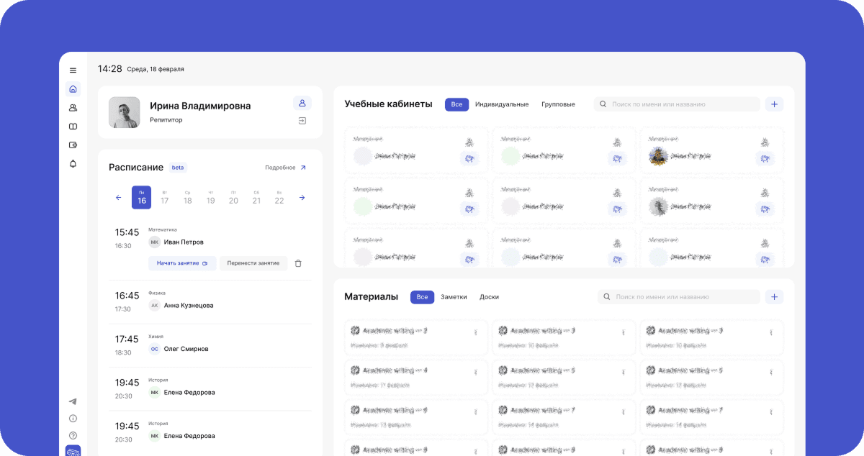The image size is (864, 456).
Task: Click the logout icon in the profile card
Action: point(302,120)
